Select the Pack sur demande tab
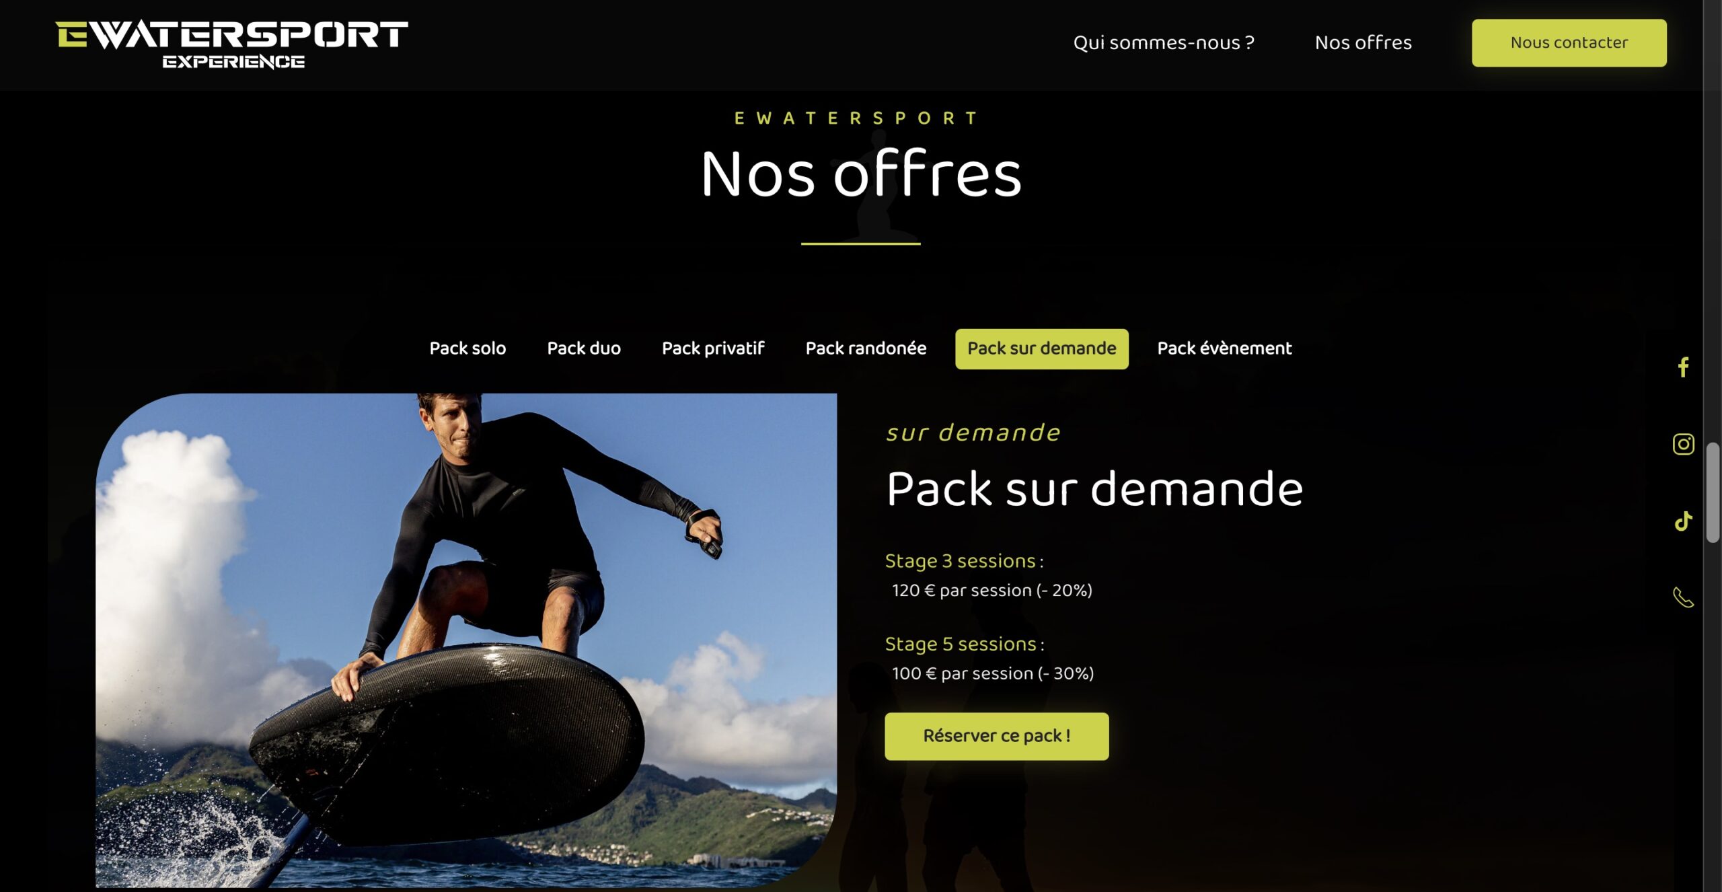Screen dimensions: 1722x892 [1042, 348]
